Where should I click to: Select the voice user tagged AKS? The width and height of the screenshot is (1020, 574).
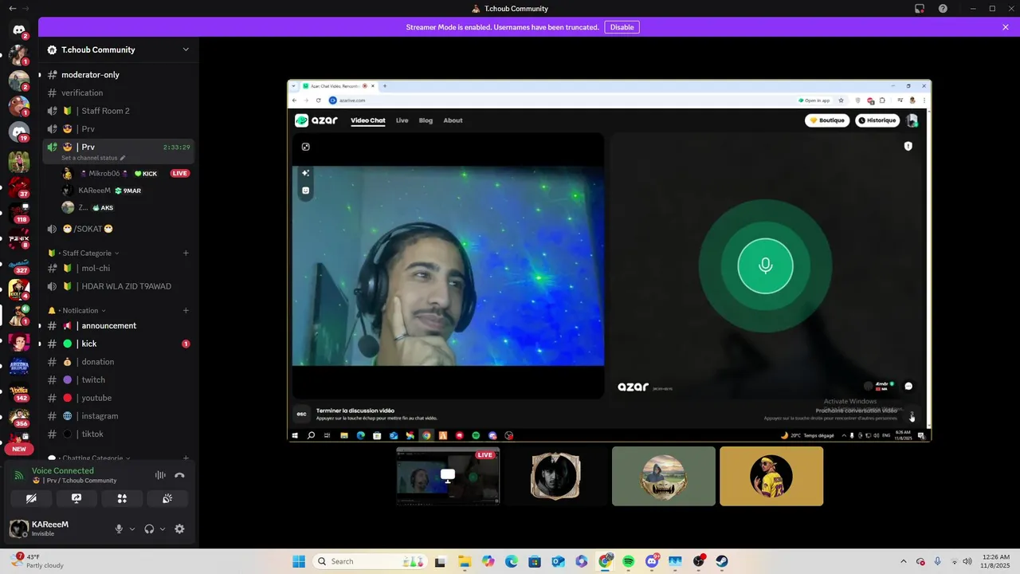coord(125,207)
